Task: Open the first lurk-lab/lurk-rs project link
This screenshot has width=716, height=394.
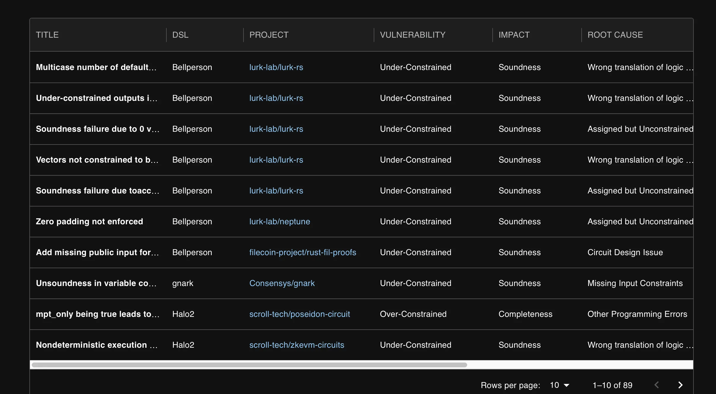Action: pos(276,67)
